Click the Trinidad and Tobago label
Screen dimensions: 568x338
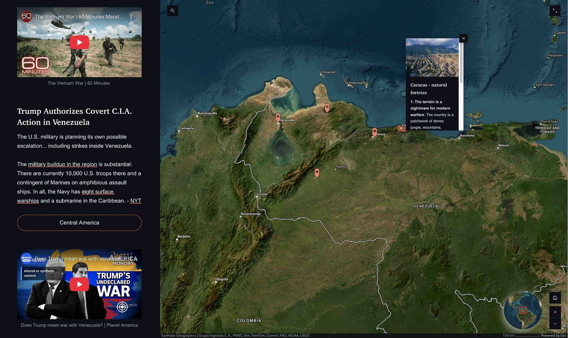[x=547, y=130]
